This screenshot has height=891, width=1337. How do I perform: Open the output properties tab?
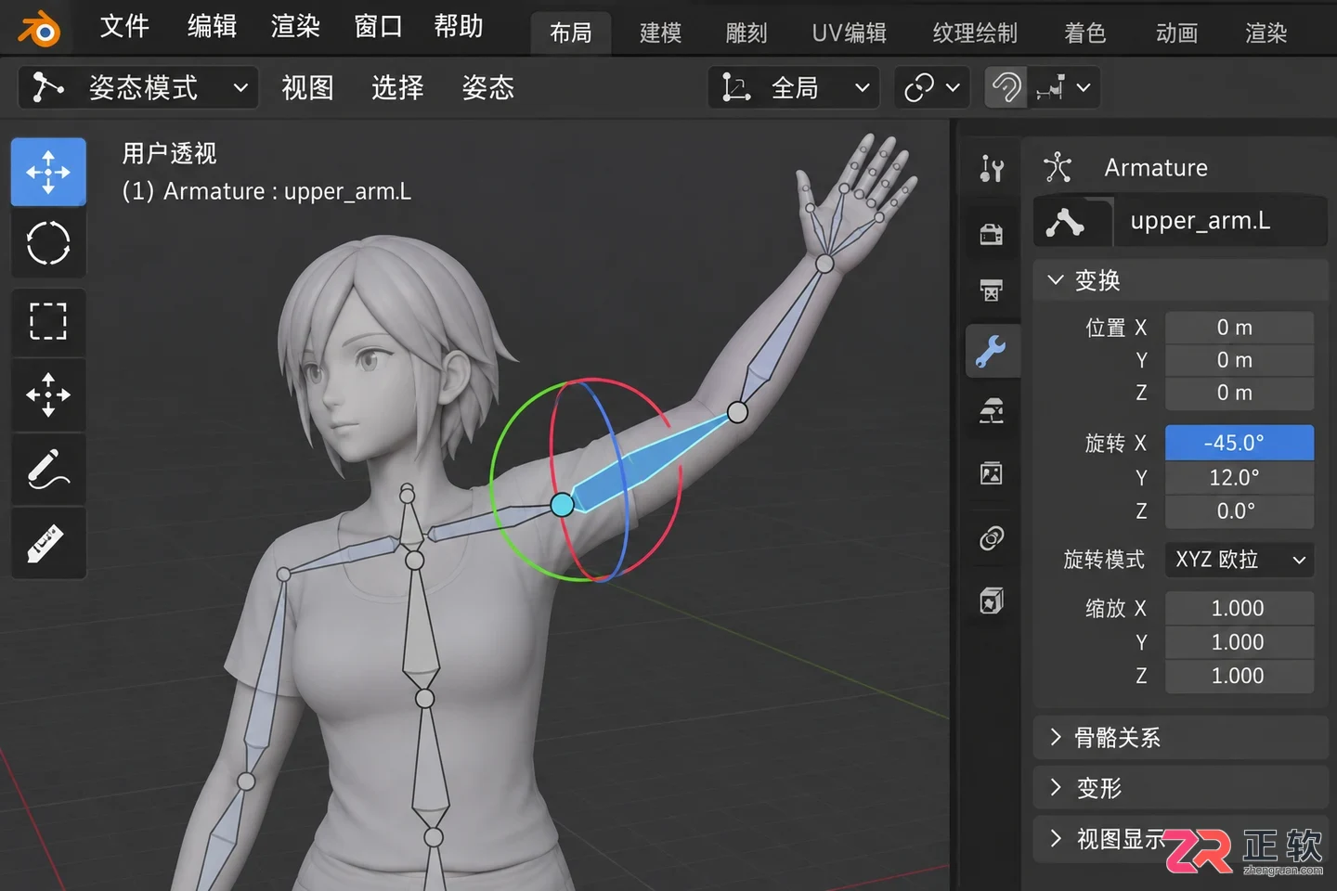pos(992,291)
